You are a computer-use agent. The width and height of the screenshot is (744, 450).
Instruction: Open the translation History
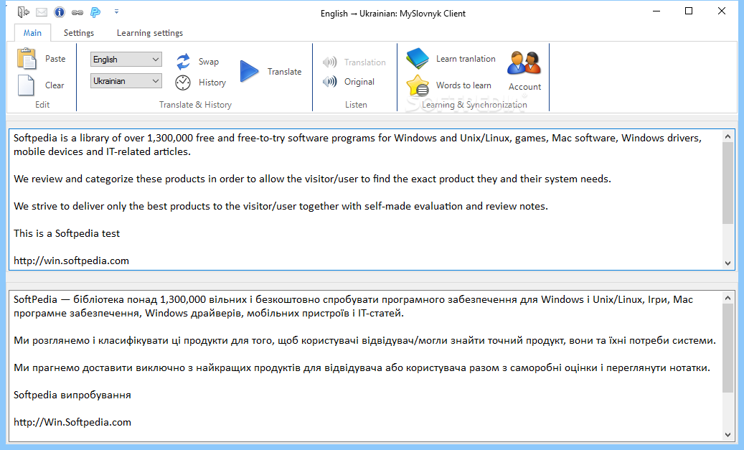point(200,83)
